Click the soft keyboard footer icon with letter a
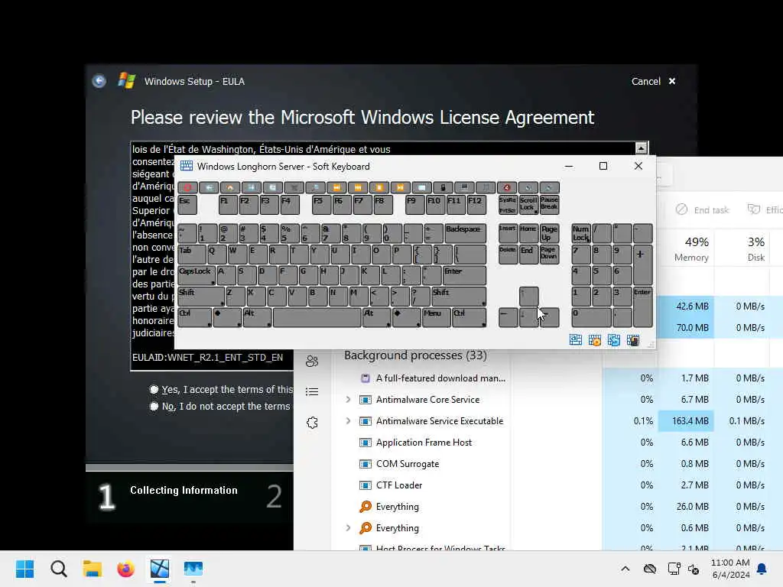Viewport: 783px width, 587px height. click(575, 340)
